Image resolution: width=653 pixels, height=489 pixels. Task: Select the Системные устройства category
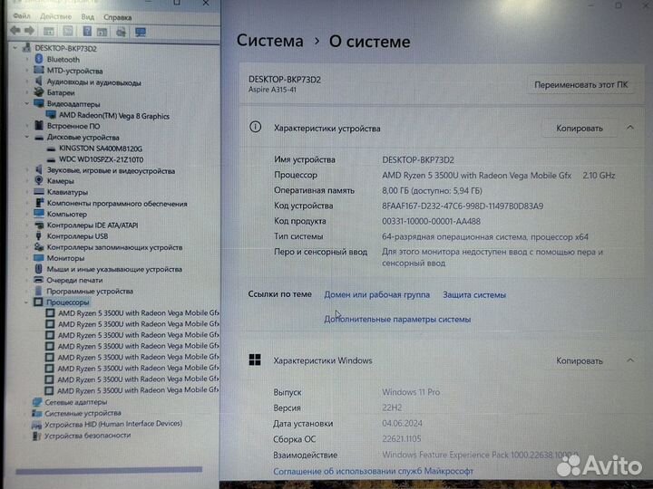[x=83, y=413]
